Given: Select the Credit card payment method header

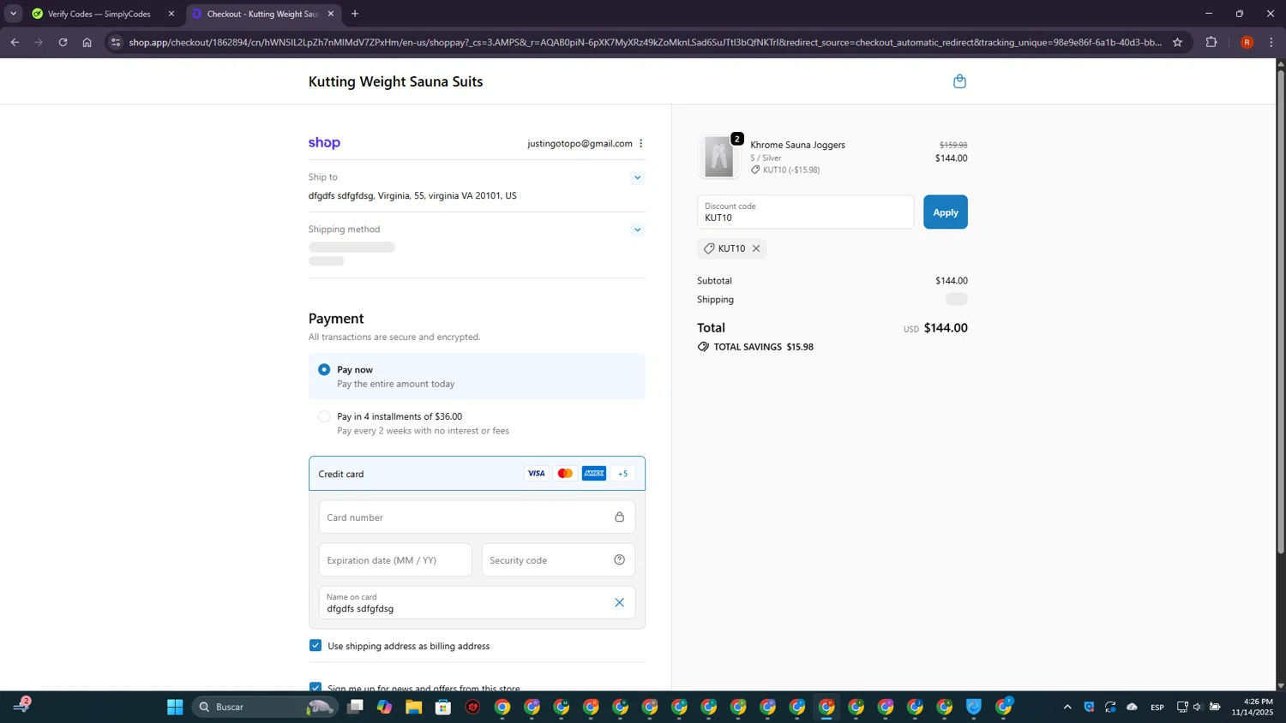Looking at the screenshot, I should tap(477, 474).
